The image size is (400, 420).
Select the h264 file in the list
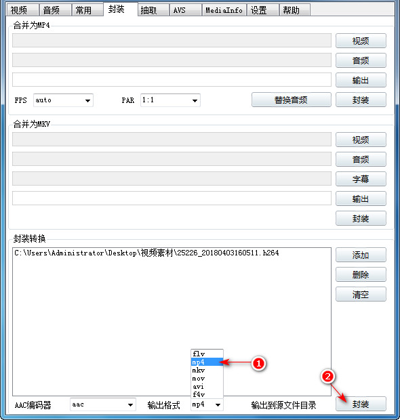pos(146,253)
